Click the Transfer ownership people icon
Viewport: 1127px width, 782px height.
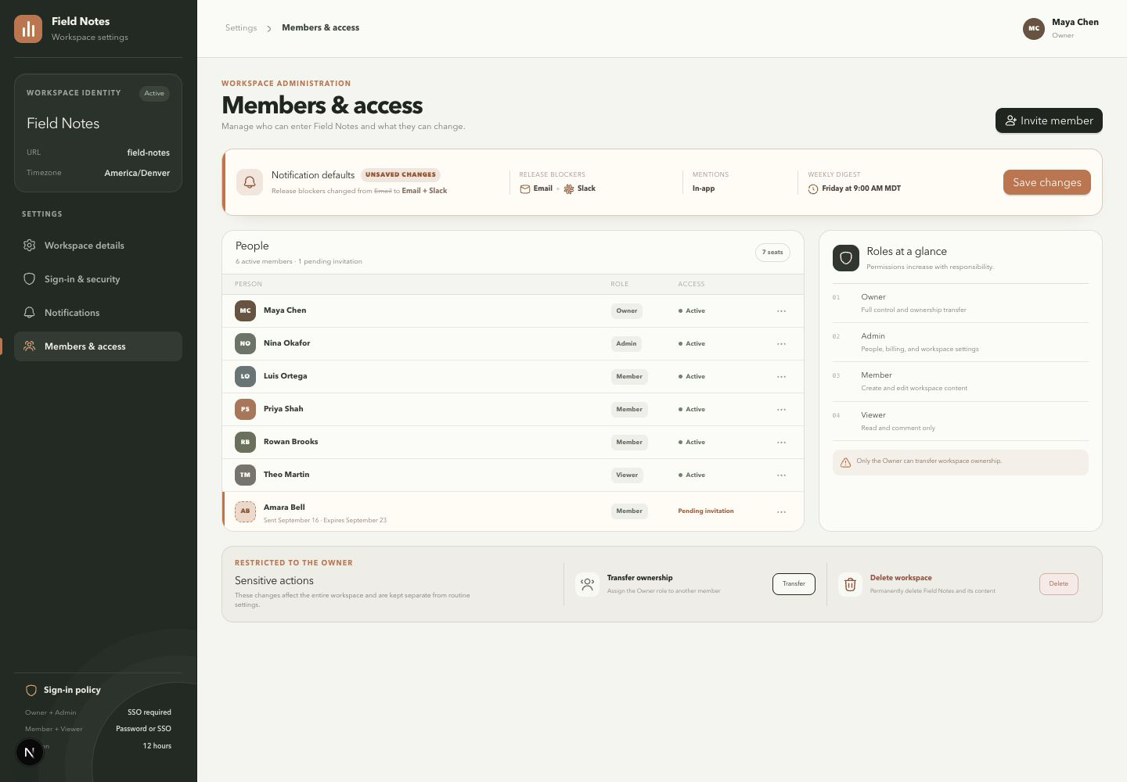coord(587,584)
